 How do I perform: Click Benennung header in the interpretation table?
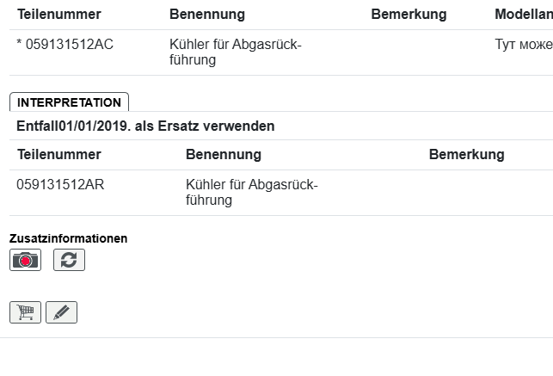[223, 155]
